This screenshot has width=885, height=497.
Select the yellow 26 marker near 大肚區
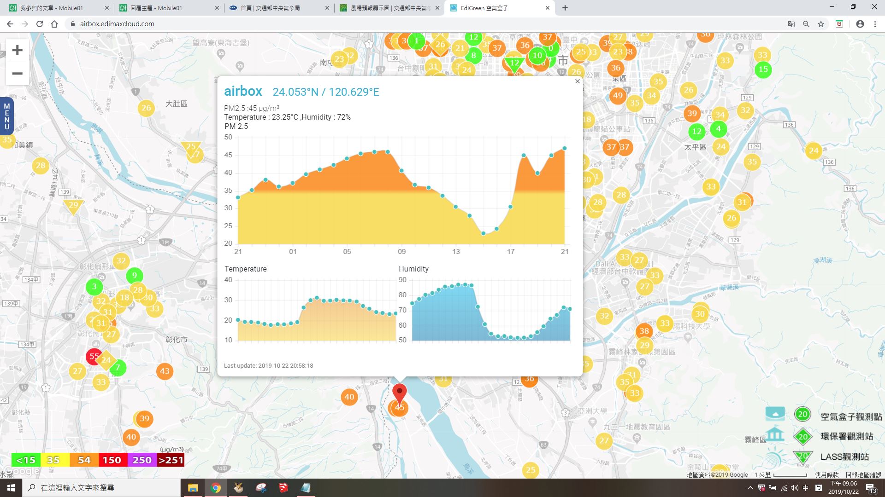[x=146, y=108]
